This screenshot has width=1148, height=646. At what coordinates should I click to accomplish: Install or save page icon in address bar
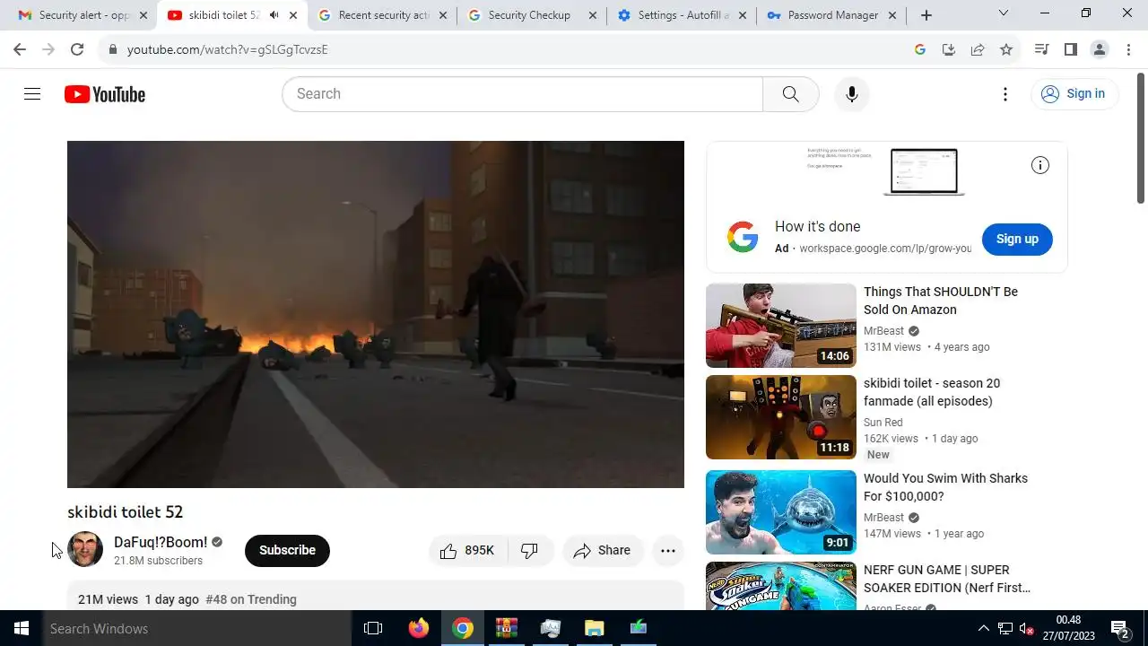(x=949, y=49)
